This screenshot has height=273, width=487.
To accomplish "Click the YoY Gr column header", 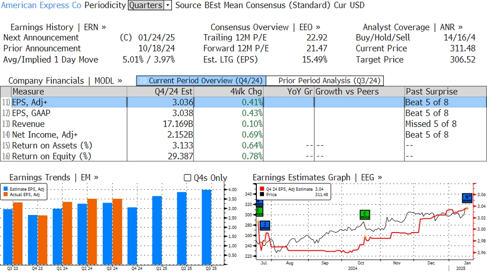I will (289, 92).
